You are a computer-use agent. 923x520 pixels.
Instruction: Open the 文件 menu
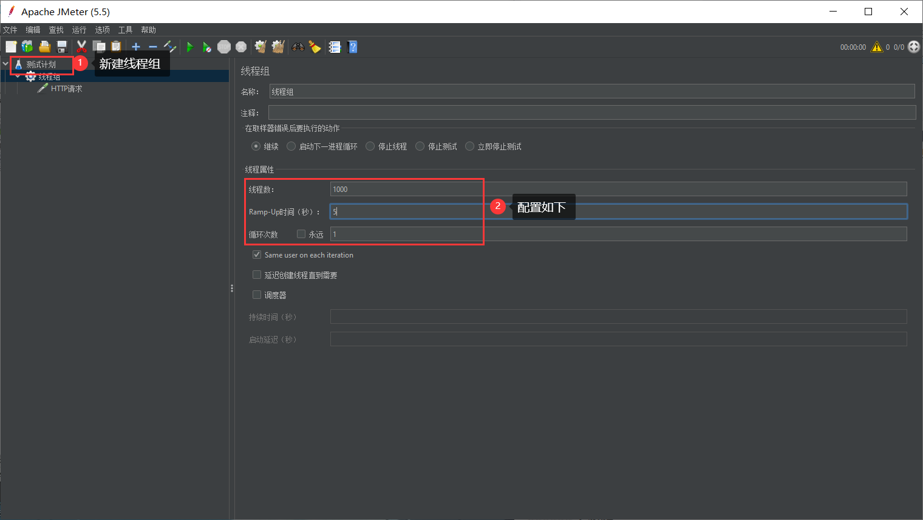pos(10,30)
